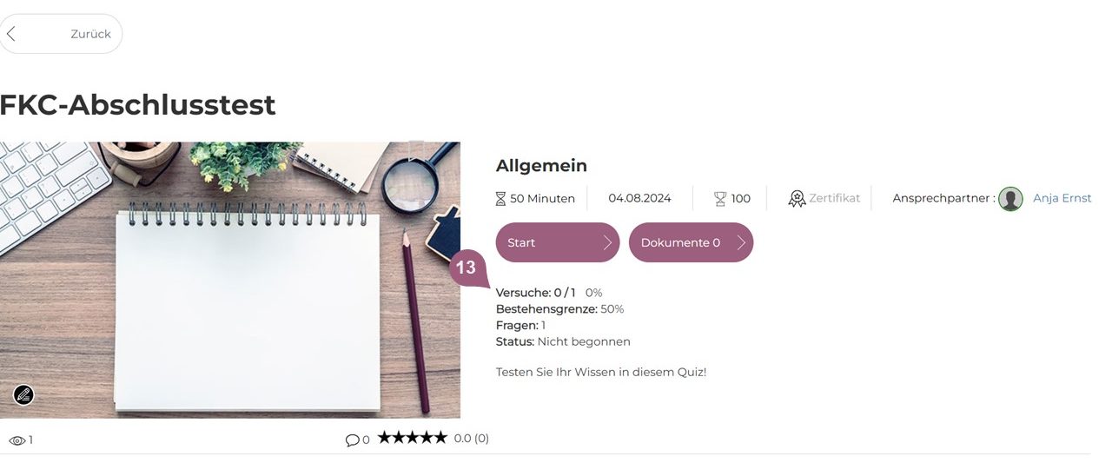Screen dimensions: 1112x463
Task: Click the edit pencil icon on image
Action: (23, 395)
